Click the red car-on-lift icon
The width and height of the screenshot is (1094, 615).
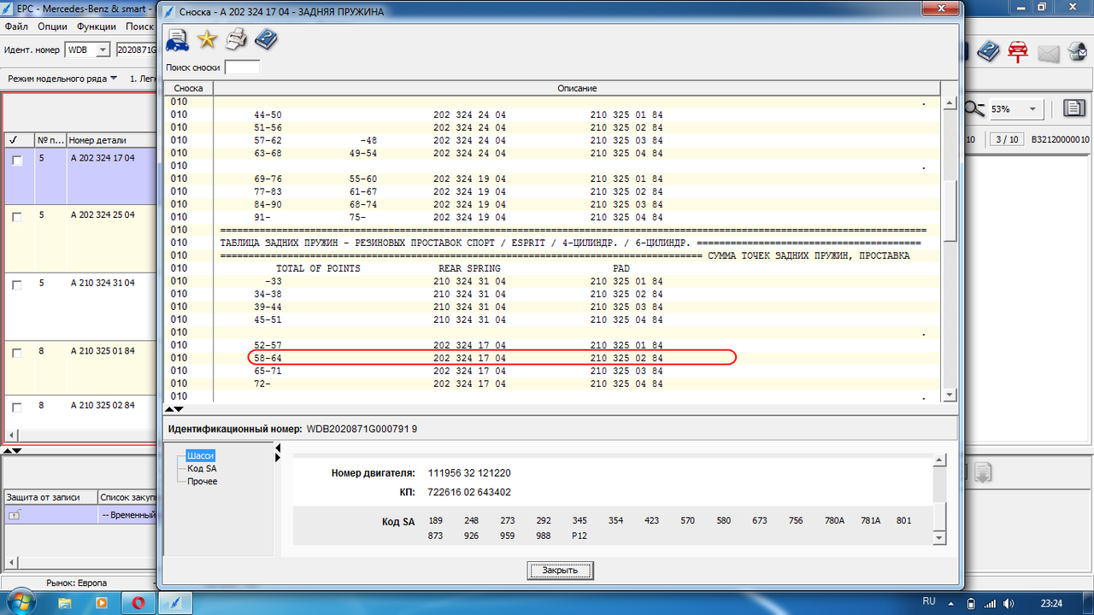[1017, 51]
